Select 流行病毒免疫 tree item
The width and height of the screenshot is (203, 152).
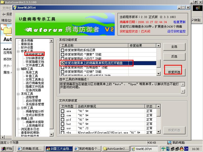(x=35, y=83)
